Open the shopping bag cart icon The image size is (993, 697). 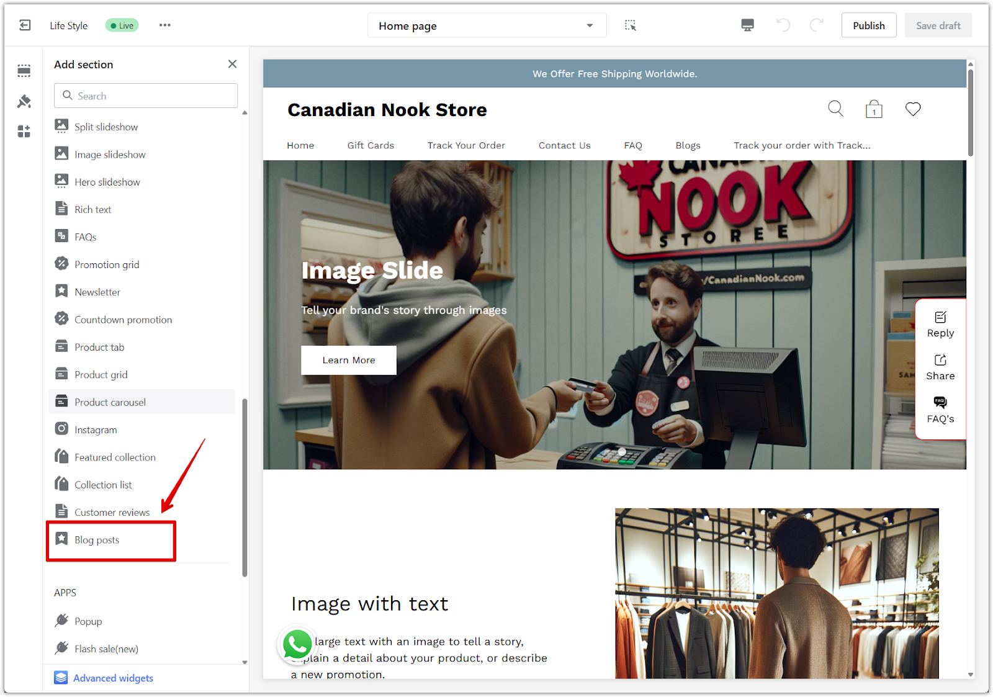874,109
